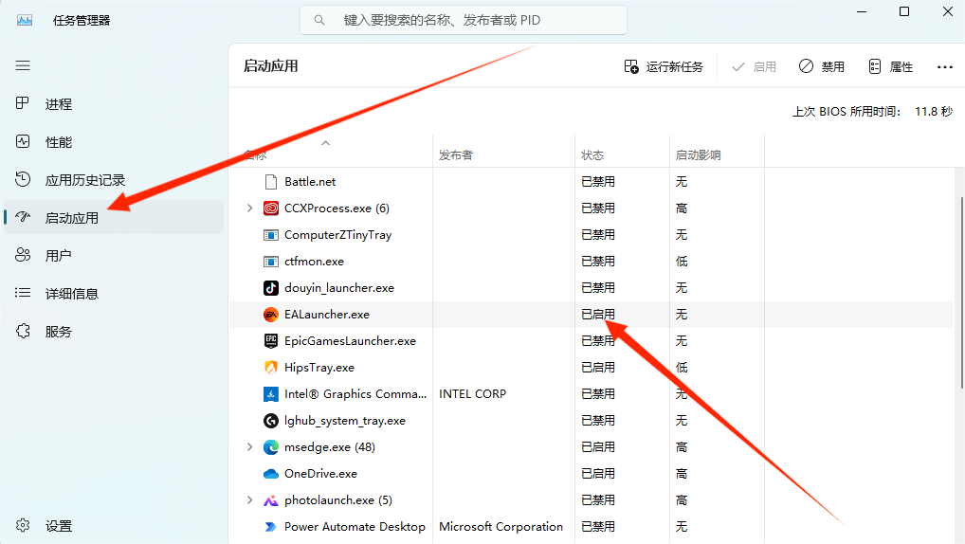The image size is (965, 544).
Task: Open 属性 (Properties) from the toolbar
Action: tap(890, 66)
